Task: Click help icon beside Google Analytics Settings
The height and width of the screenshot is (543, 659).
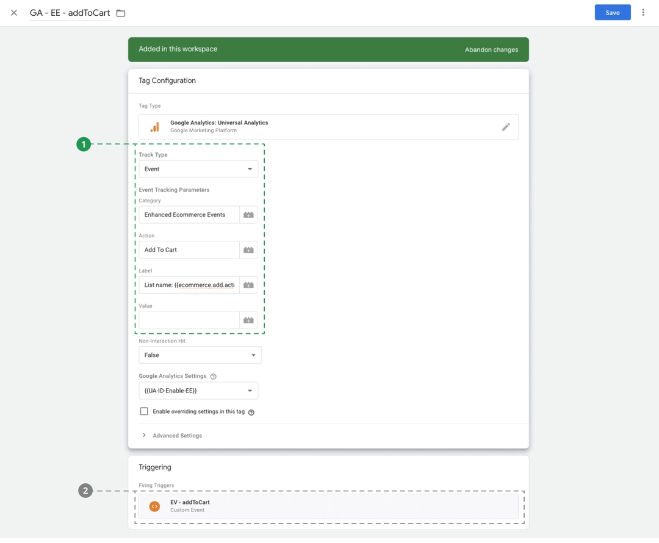Action: coord(213,377)
